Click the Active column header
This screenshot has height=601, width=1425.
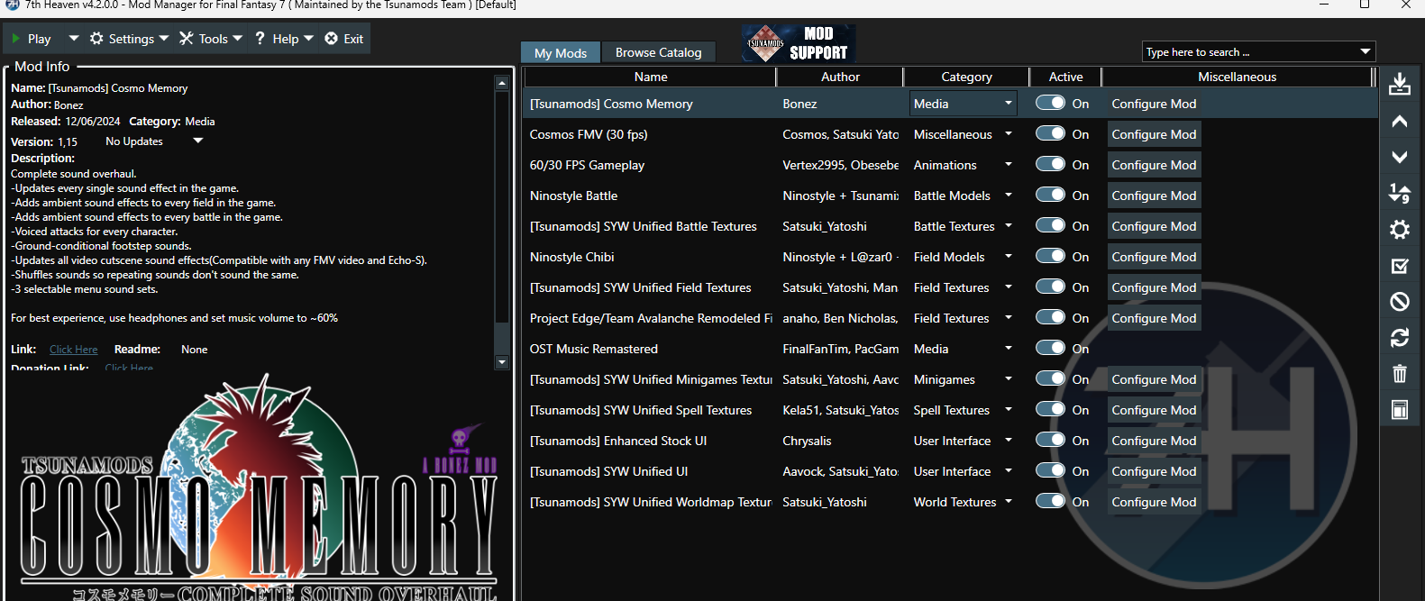tap(1065, 77)
